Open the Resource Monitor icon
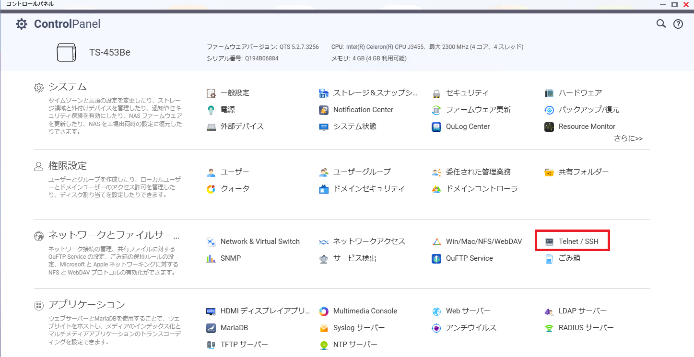This screenshot has width=694, height=357. point(549,127)
